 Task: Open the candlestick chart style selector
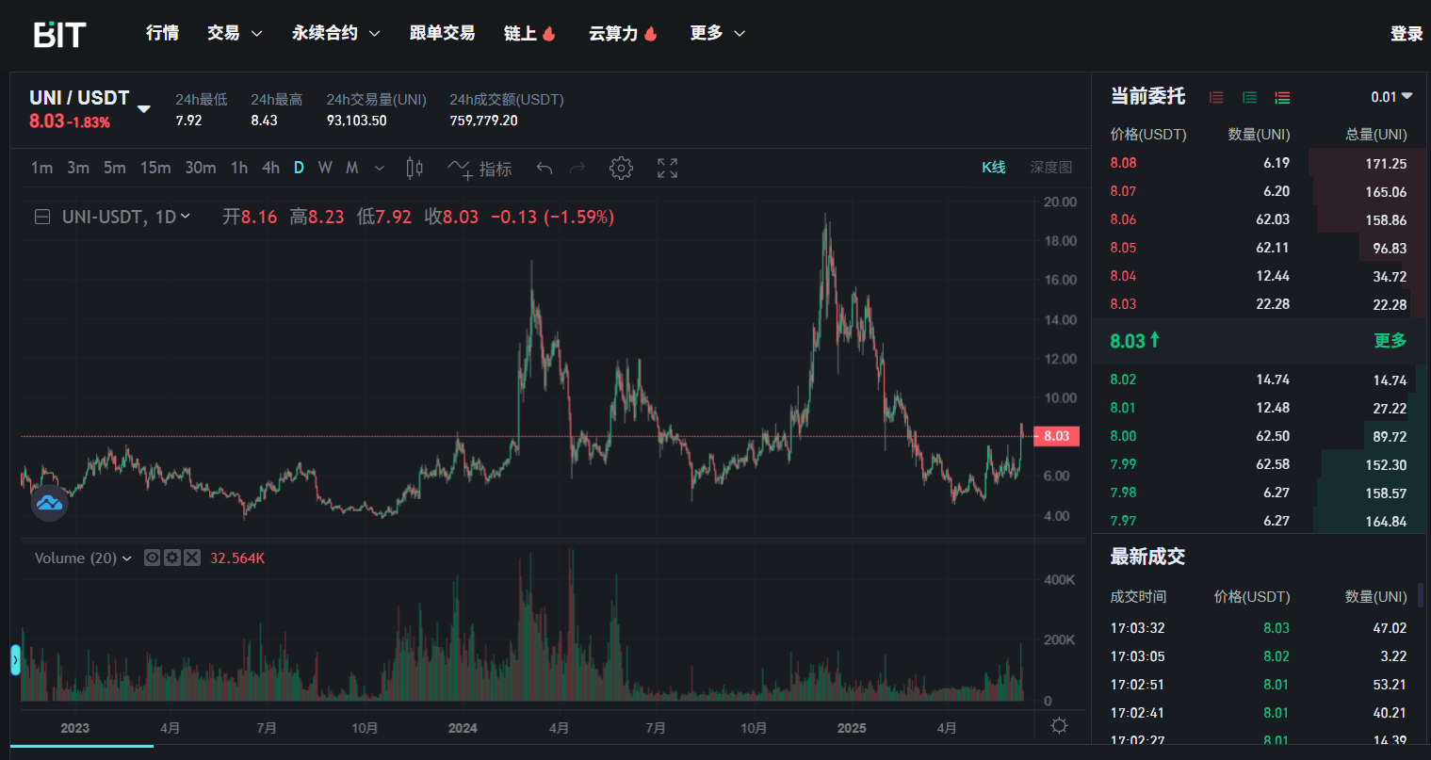pyautogui.click(x=415, y=169)
